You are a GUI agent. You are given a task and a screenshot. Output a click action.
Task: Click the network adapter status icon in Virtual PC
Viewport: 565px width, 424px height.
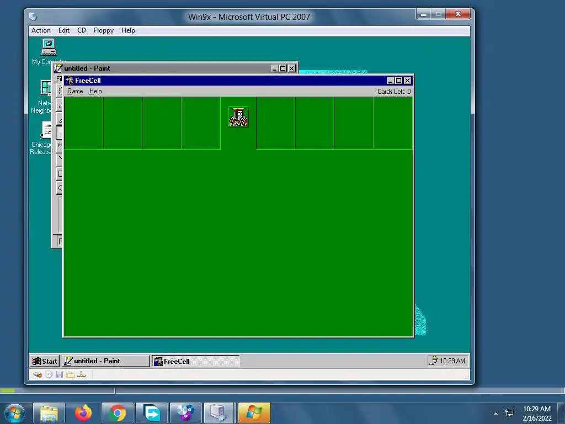click(82, 375)
